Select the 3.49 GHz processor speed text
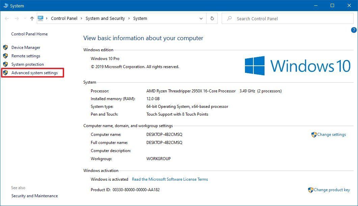358x206 pixels. tap(247, 91)
